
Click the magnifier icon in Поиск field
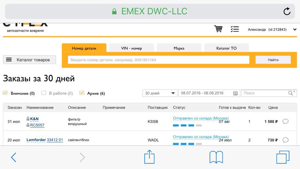coord(291,93)
